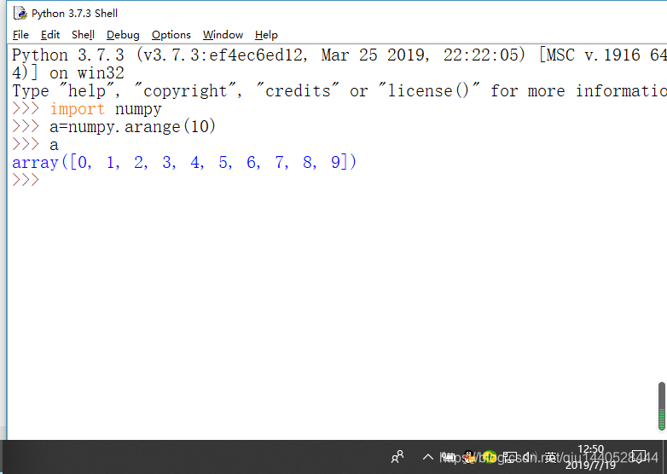Click the word 'copyright' in the banner
Screen dimensions: 667x474
[185, 91]
